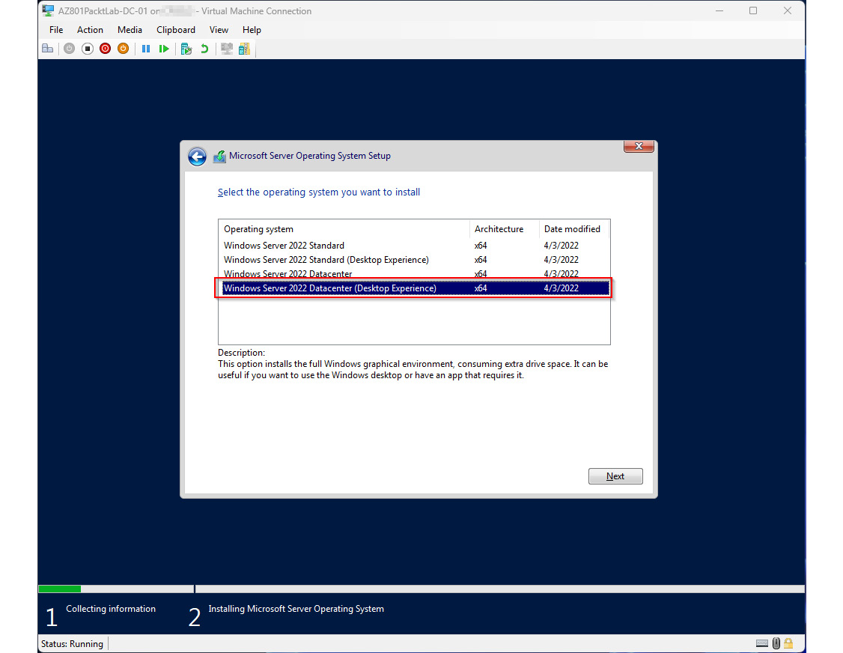This screenshot has height=653, width=843.
Task: Click the Next button
Action: click(x=615, y=476)
